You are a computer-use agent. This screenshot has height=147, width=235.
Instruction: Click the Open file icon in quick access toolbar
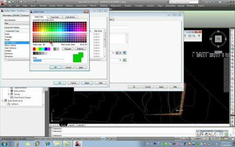click(x=13, y=2)
